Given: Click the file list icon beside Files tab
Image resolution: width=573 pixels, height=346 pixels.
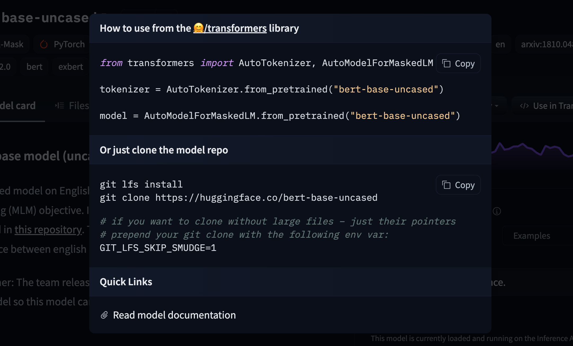Looking at the screenshot, I should (x=59, y=105).
